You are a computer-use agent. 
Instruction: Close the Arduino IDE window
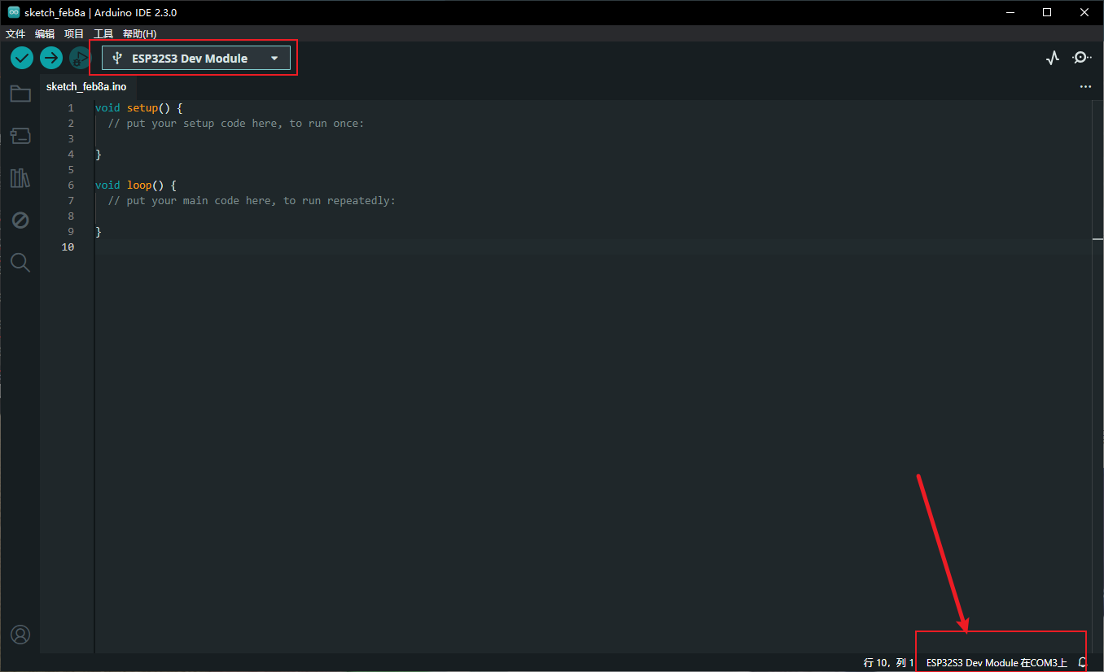[1084, 12]
